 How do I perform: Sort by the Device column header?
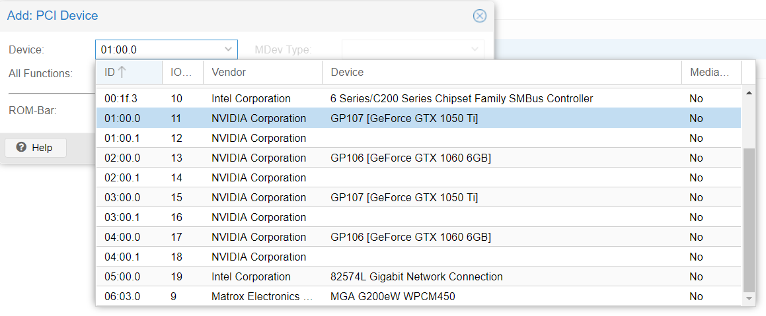(x=502, y=72)
